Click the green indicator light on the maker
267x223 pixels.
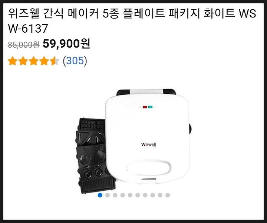[150, 107]
